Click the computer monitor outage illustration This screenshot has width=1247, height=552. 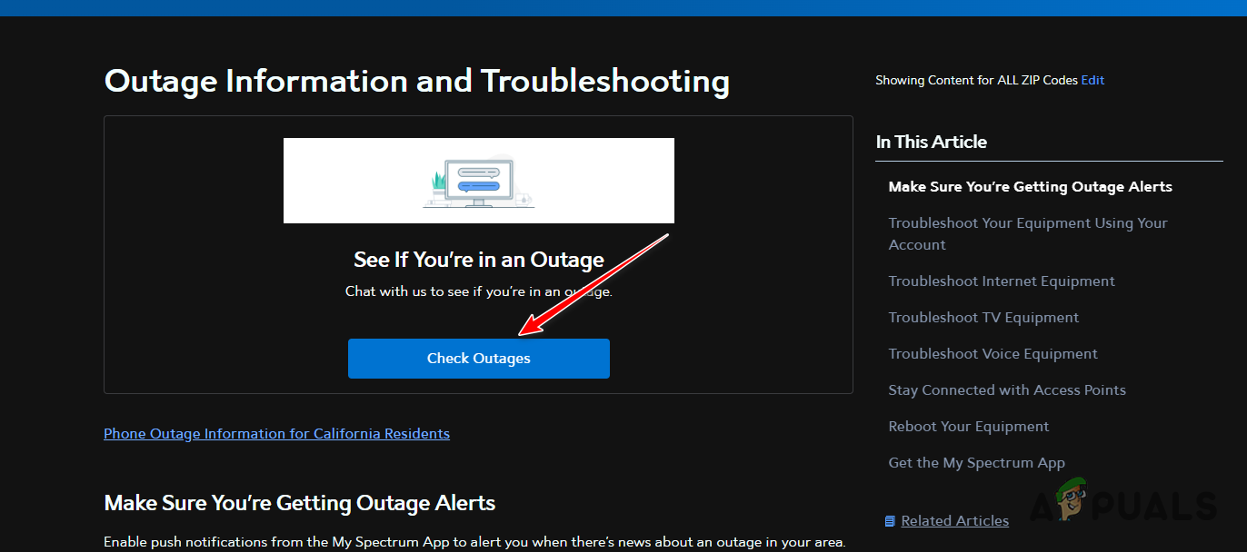point(478,180)
